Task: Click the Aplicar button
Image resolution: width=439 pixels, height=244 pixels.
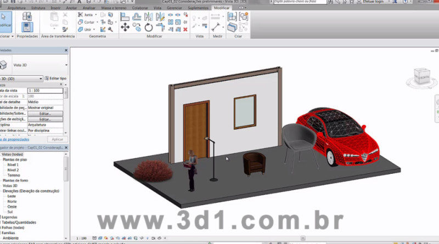Action: click(58, 139)
